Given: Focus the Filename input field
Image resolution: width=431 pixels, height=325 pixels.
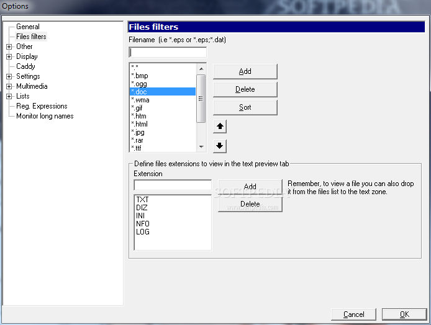Looking at the screenshot, I should (x=168, y=53).
